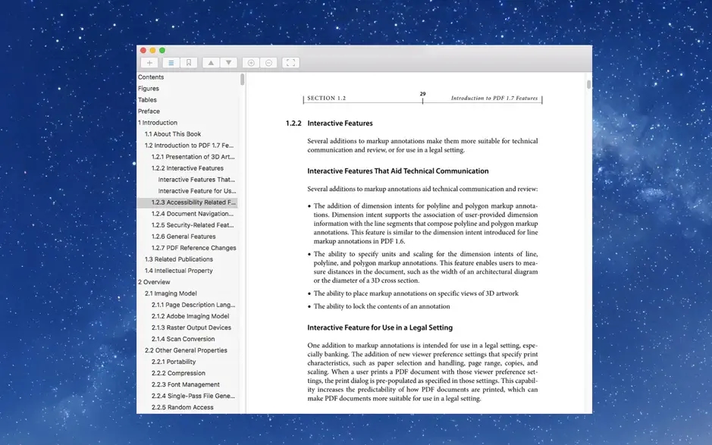Go to 1.3 Related Publications

click(x=178, y=259)
